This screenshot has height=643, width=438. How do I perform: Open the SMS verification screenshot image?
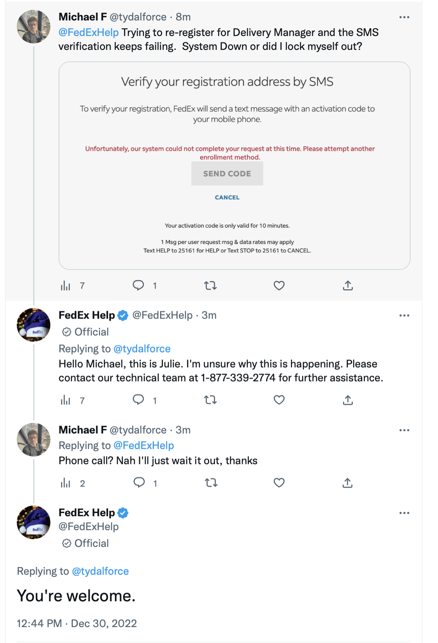[234, 166]
